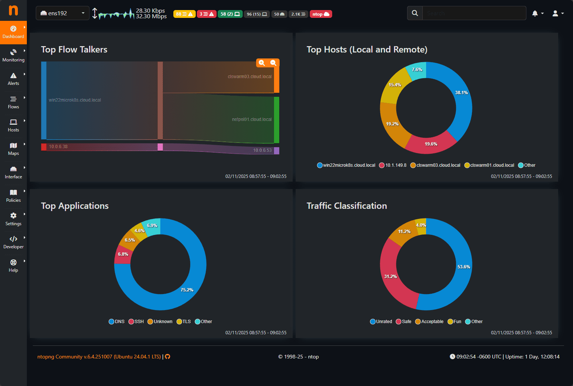Open the Interface section
The height and width of the screenshot is (386, 573).
13,172
